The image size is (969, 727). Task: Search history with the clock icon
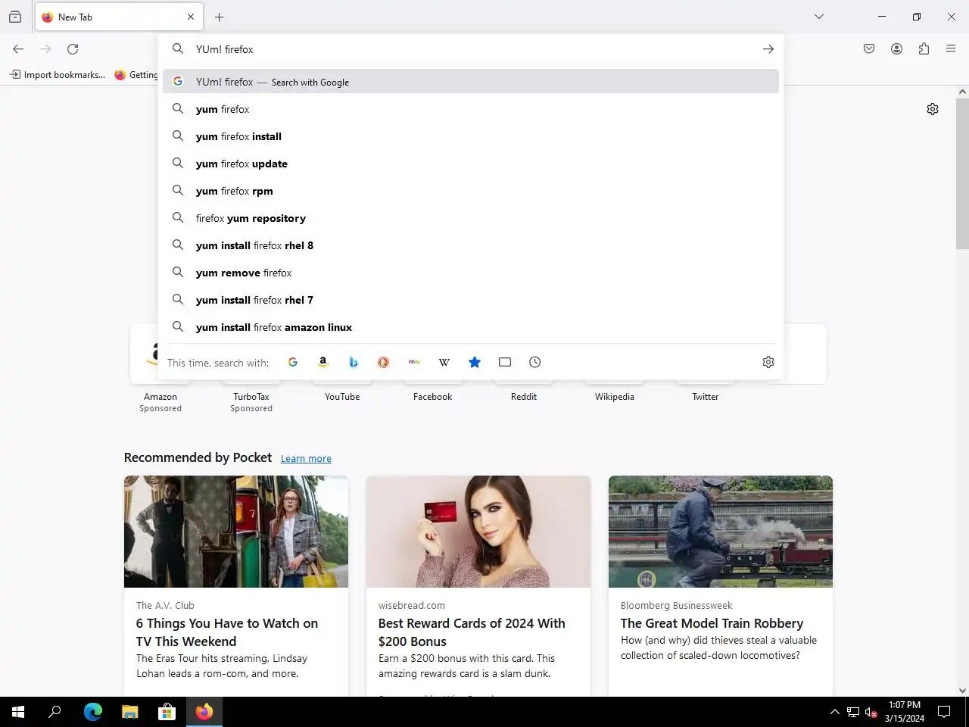tap(535, 362)
